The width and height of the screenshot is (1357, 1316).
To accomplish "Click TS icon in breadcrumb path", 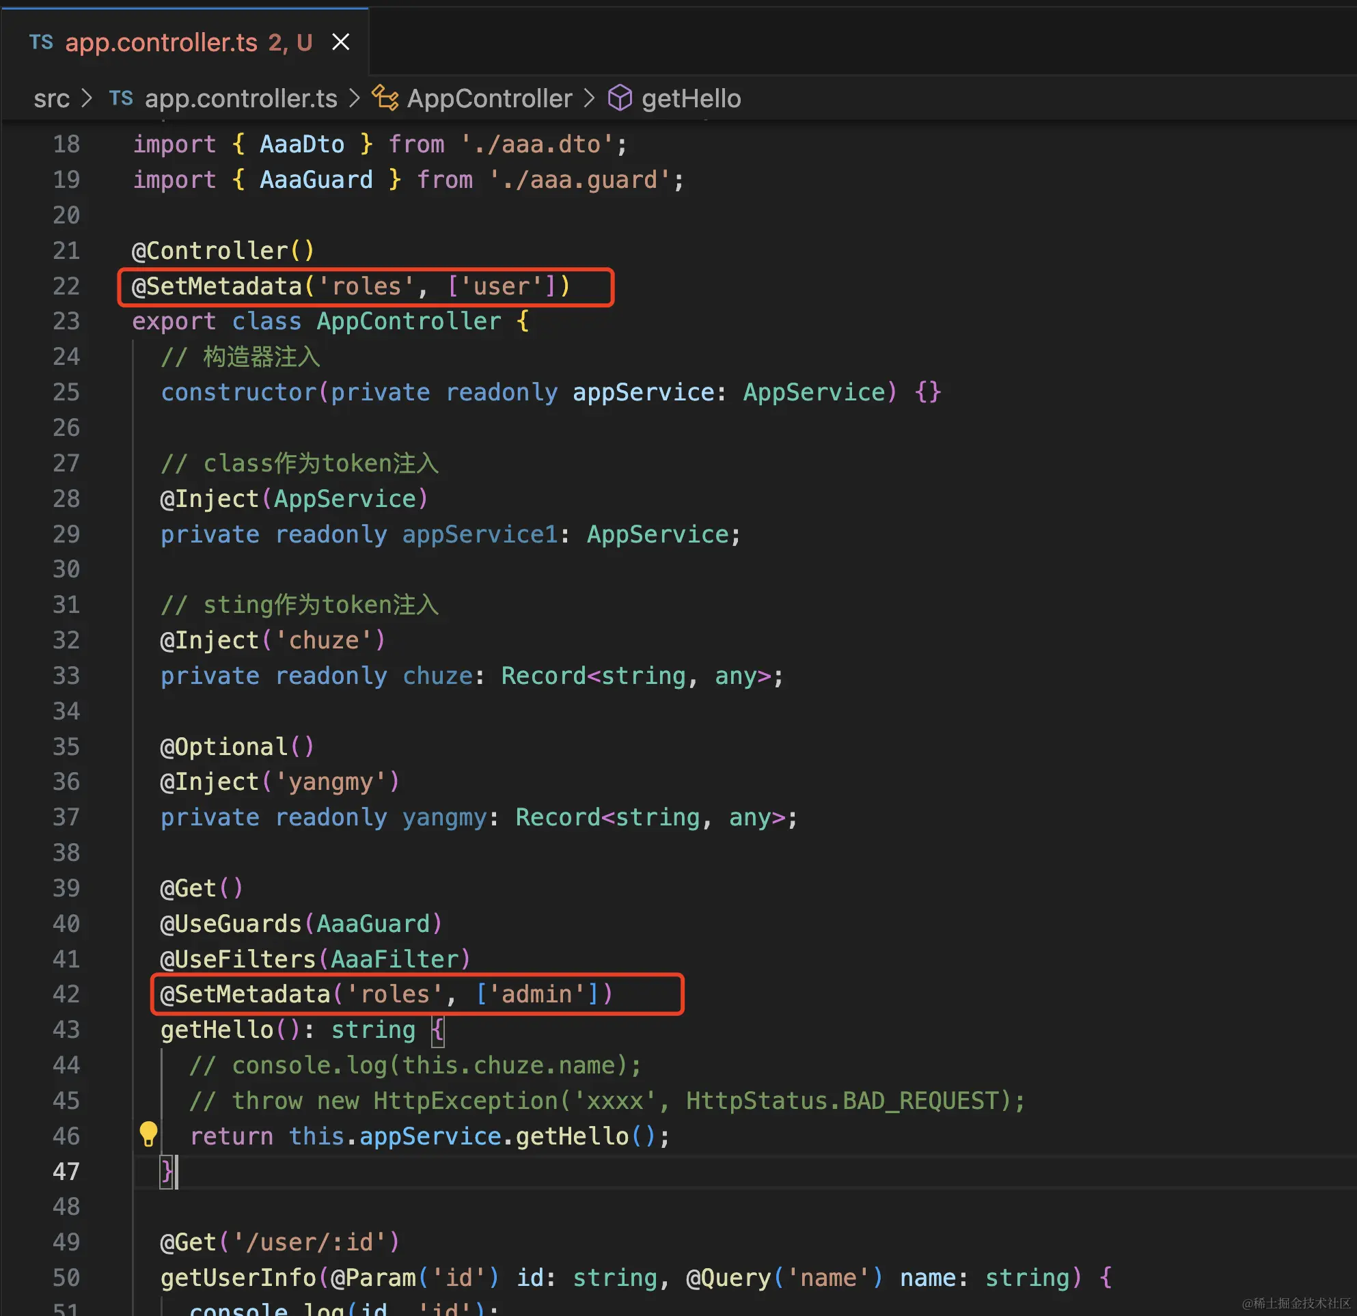I will tap(121, 98).
